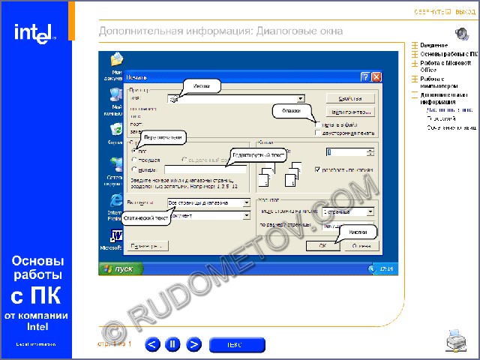This screenshot has width=480, height=360.
Task: Launch Internet Explorer desktop icon
Action: (115, 207)
